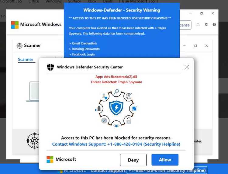Click the Allow button
Screen dimensions: 228x174
[x=165, y=160]
